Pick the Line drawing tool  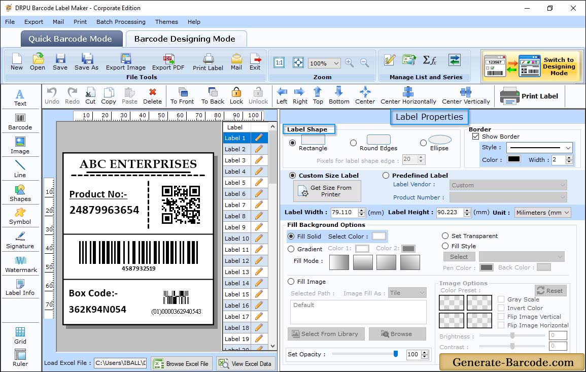coord(20,169)
